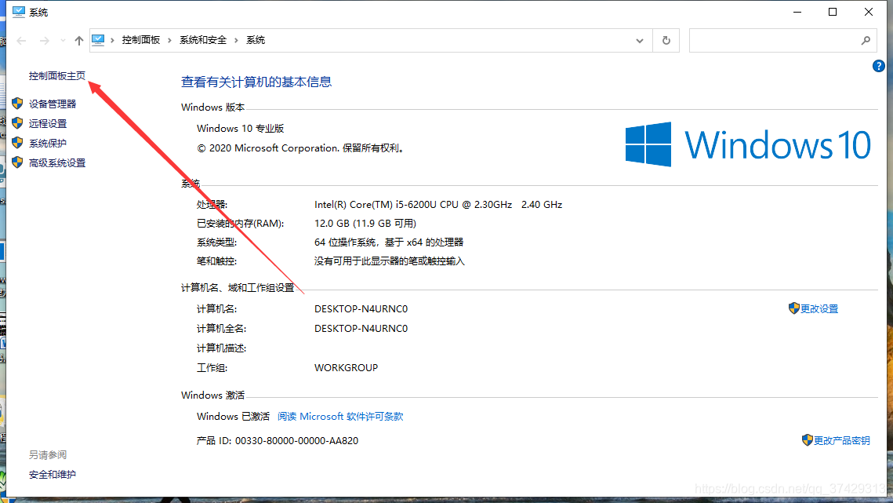Click the shield icon next to 远程设置
Image resolution: width=893 pixels, height=503 pixels.
coord(18,123)
